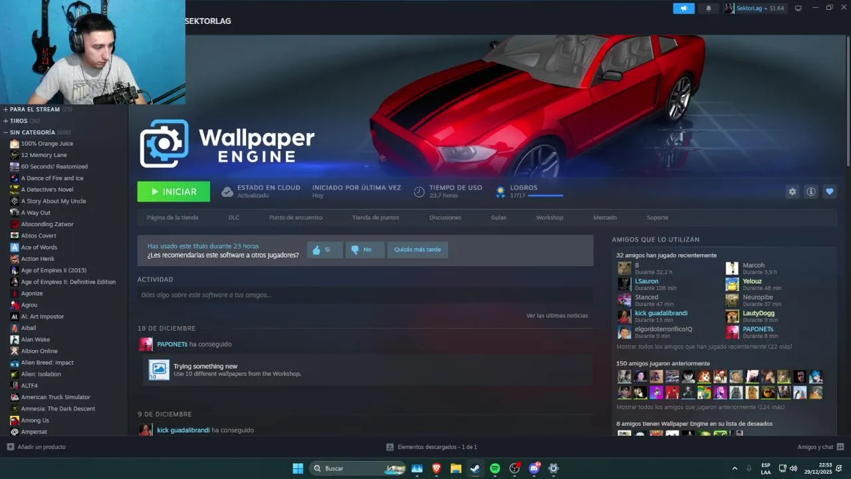Click kick guadalibrandi in activity feed
The image size is (851, 479).
(183, 430)
